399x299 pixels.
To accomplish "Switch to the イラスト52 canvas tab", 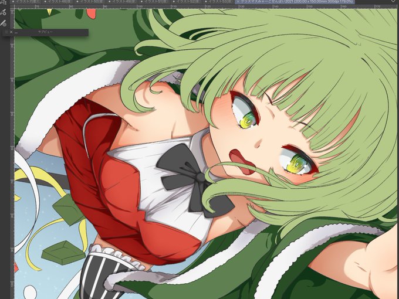I will [x=187, y=2].
